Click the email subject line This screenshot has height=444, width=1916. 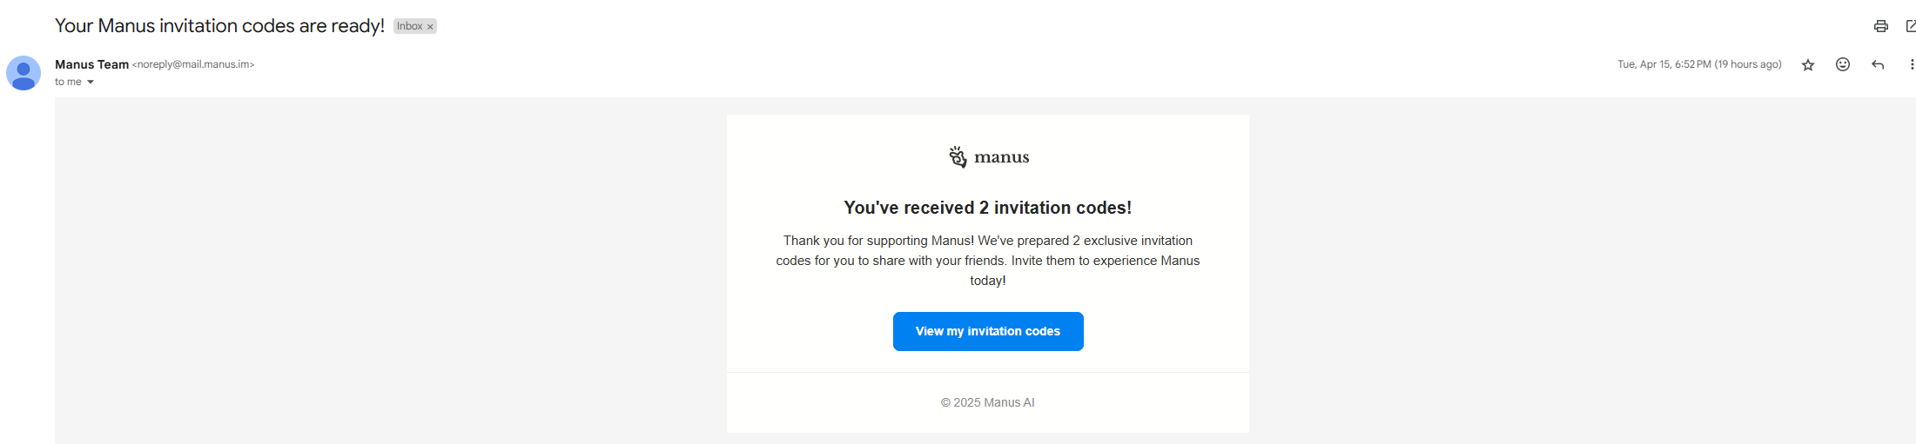[219, 26]
